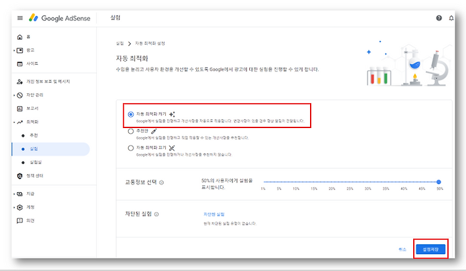Click the blue 차단된 실험 link
This screenshot has width=466, height=271.
tap(214, 214)
